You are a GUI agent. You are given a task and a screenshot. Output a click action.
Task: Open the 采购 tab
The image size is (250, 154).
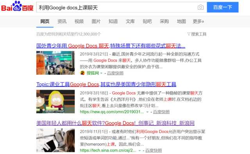[164, 21]
